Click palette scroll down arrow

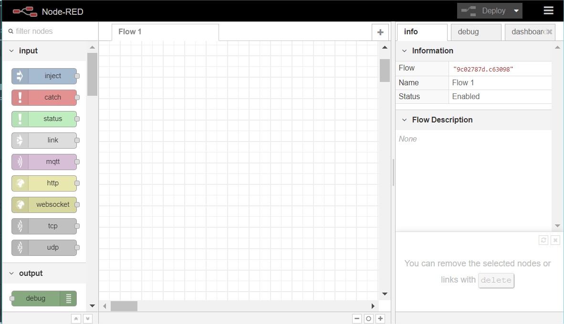92,306
